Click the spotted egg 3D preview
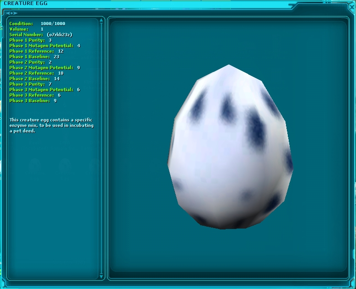The image size is (356, 289). (230, 147)
